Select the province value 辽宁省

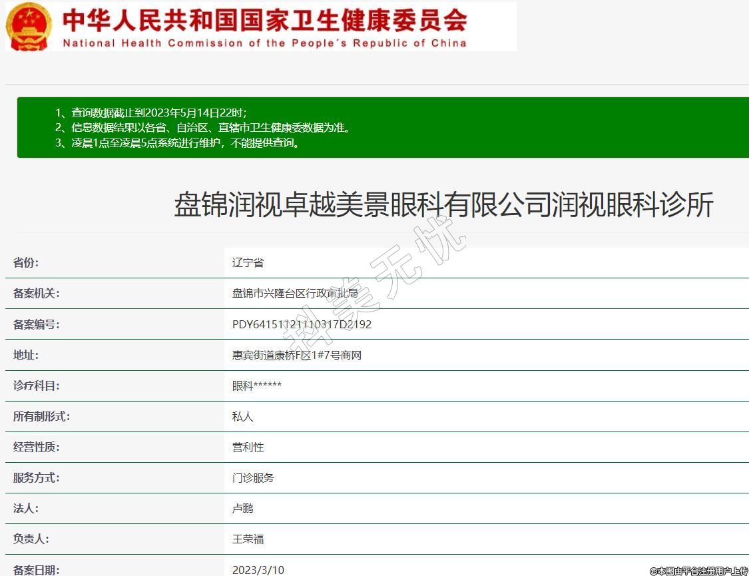tap(248, 262)
